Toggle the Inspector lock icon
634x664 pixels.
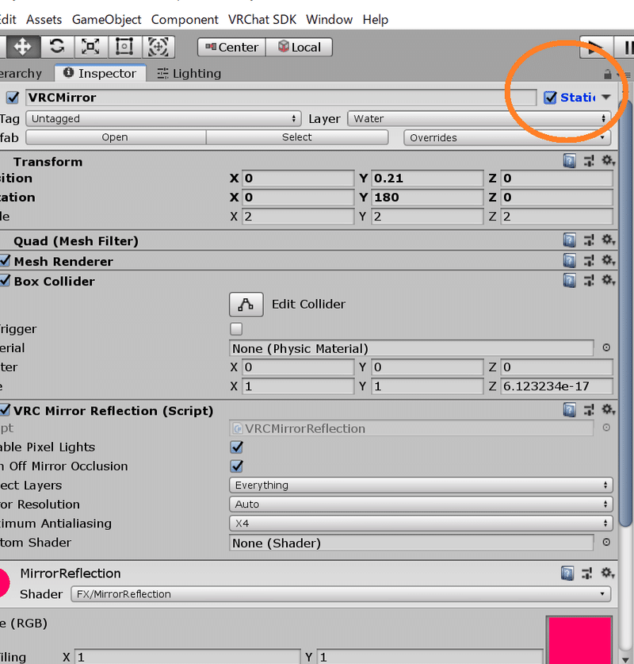click(607, 75)
